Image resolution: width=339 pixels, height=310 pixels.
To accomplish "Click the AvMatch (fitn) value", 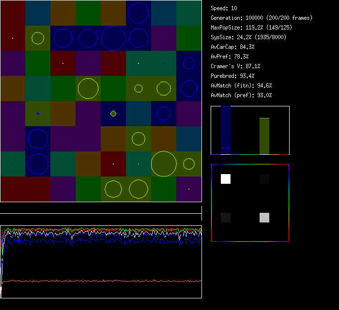I will pos(241,86).
